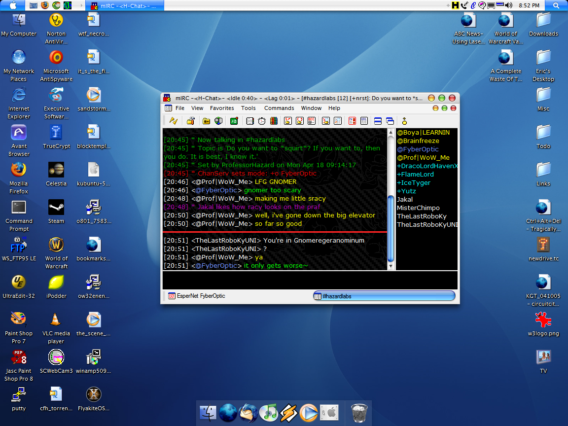Open the Thunderbird icon in the dock
Image resolution: width=568 pixels, height=426 pixels.
(x=248, y=413)
